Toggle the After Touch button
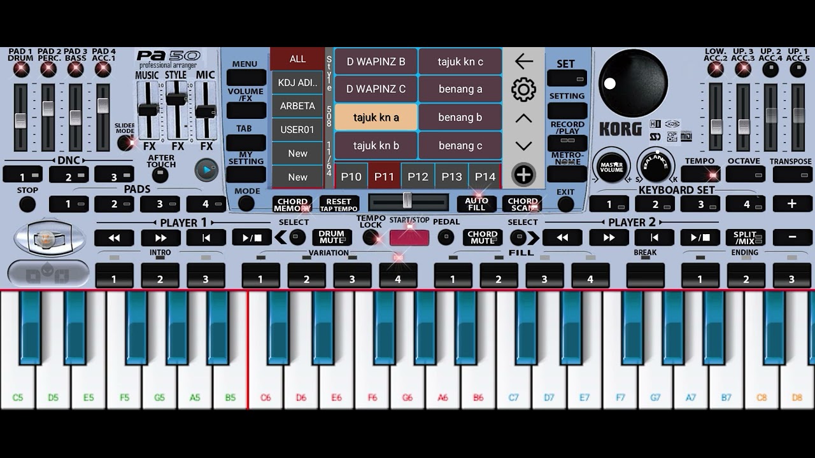Viewport: 815px width, 458px height. [160, 174]
